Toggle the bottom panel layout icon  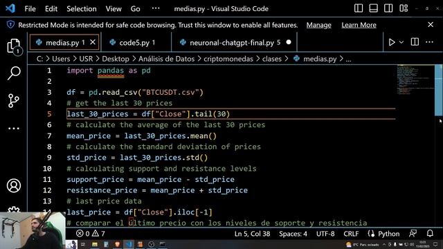[373, 8]
